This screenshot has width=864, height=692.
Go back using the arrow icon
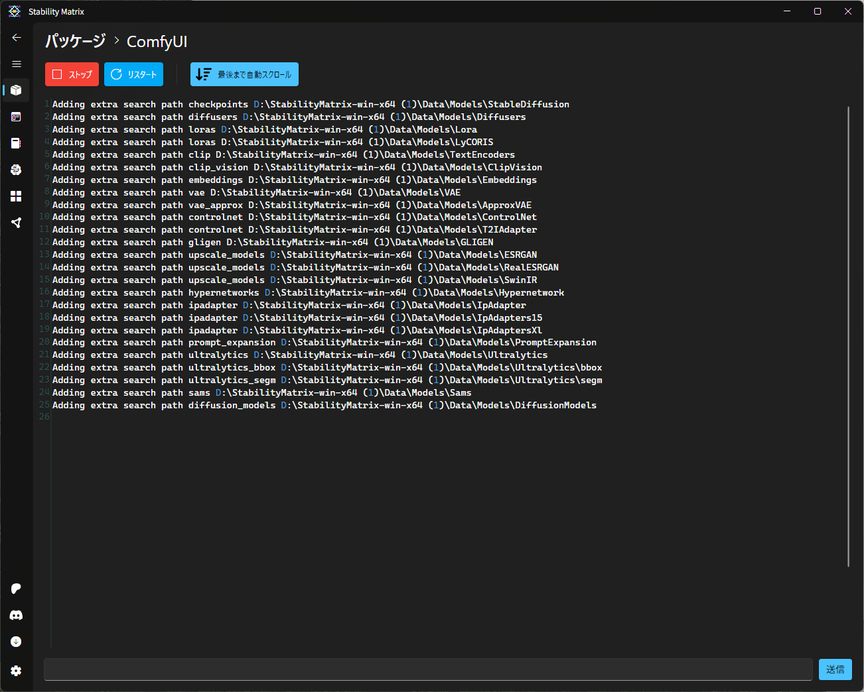tap(17, 38)
